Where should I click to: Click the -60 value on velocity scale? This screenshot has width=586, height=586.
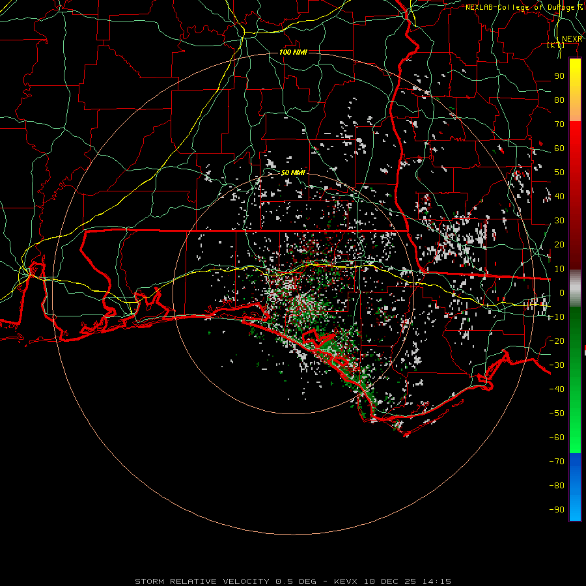(x=557, y=438)
